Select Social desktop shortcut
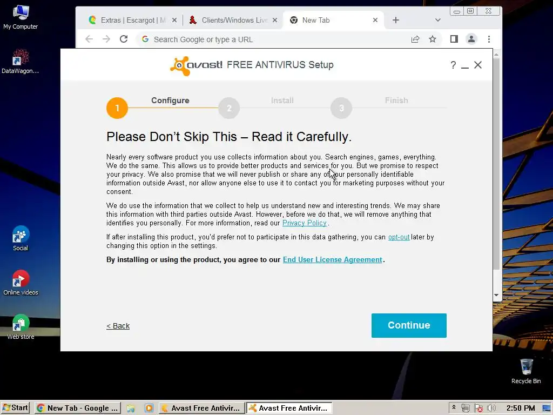Screen dimensions: 553x415 pos(21,238)
